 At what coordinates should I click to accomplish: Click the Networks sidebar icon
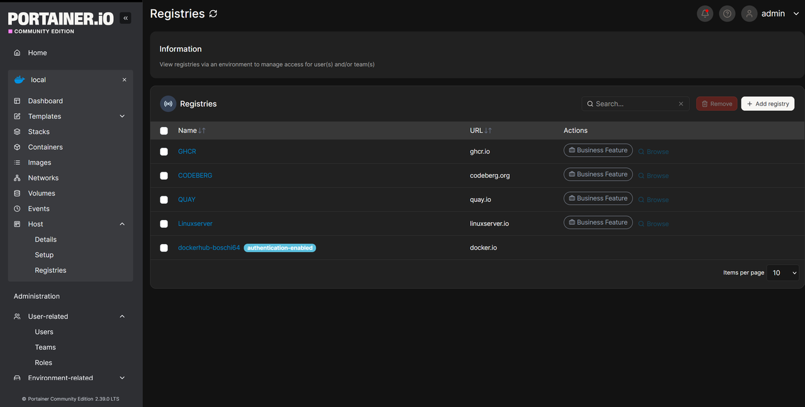click(x=17, y=178)
